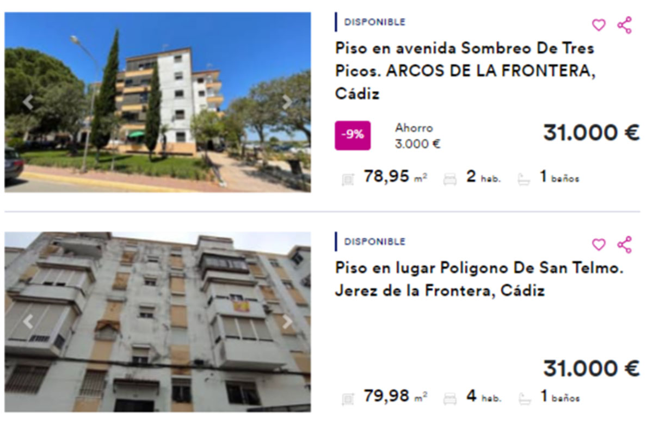Click the 31.000 € price of the Arcos listing
The width and height of the screenshot is (653, 424).
(x=591, y=133)
